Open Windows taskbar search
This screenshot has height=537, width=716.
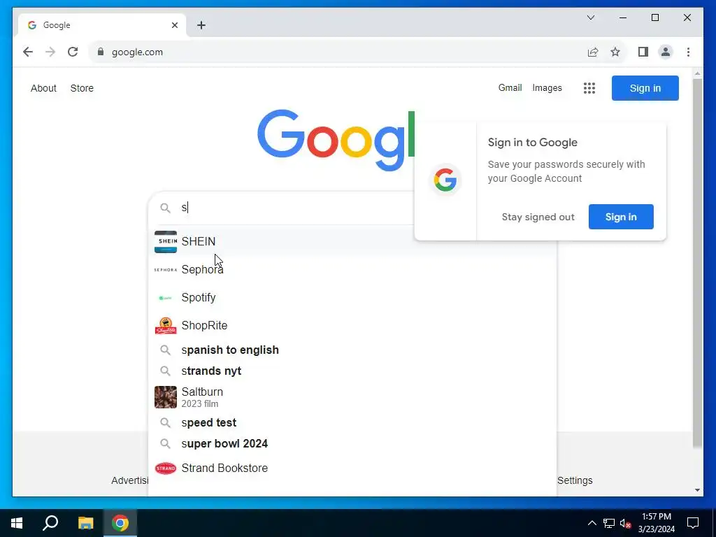(50, 523)
